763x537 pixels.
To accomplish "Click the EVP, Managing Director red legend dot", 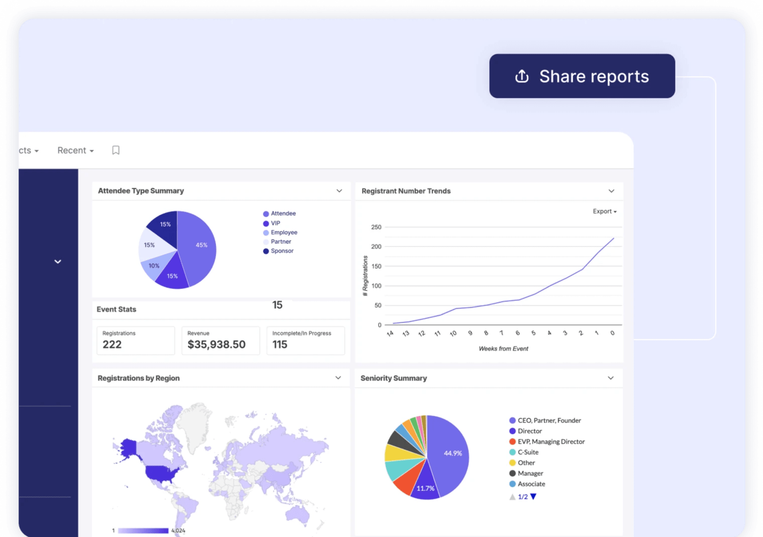I will (512, 441).
